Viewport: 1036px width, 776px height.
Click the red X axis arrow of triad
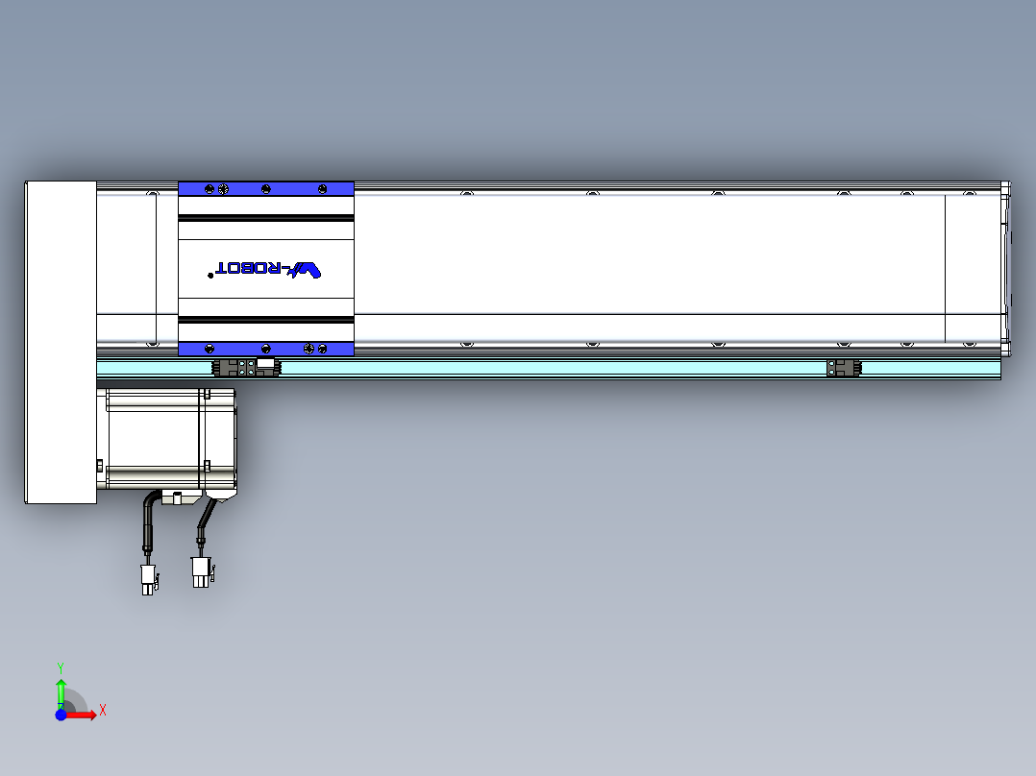tap(82, 715)
